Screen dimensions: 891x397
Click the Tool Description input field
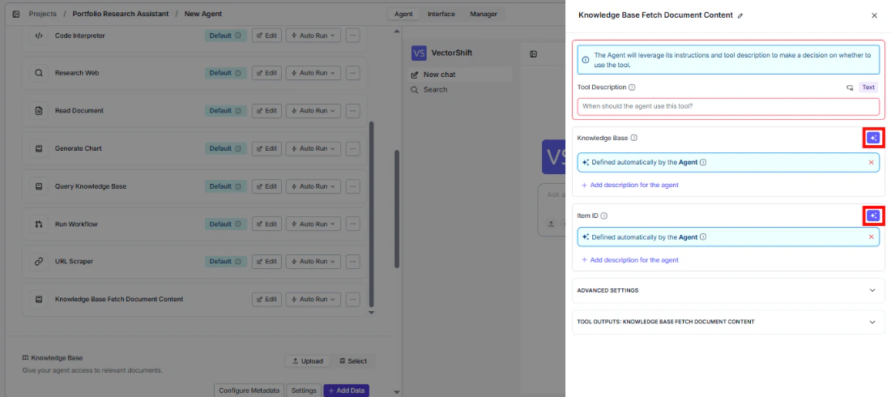tap(728, 106)
